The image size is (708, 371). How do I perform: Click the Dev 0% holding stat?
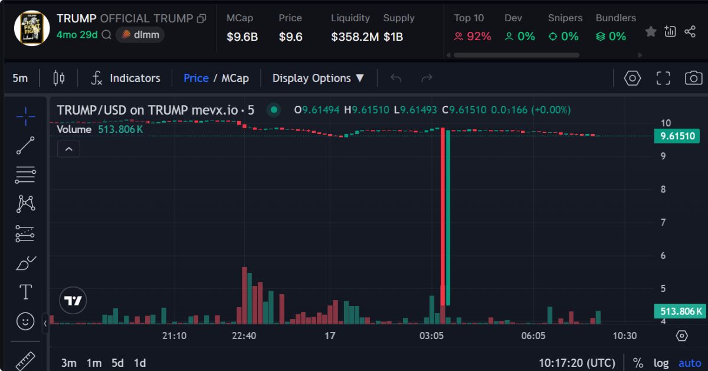click(520, 28)
